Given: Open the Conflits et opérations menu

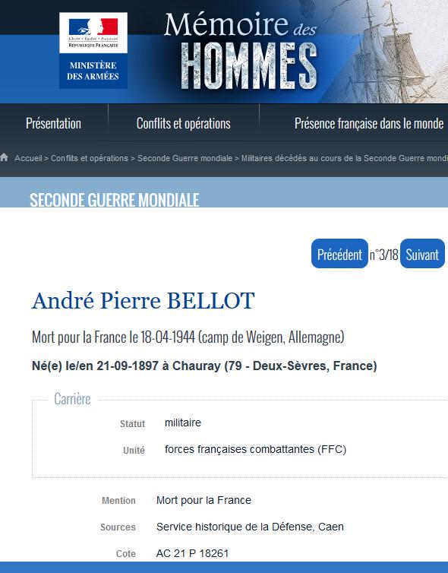Looking at the screenshot, I should pos(184,124).
